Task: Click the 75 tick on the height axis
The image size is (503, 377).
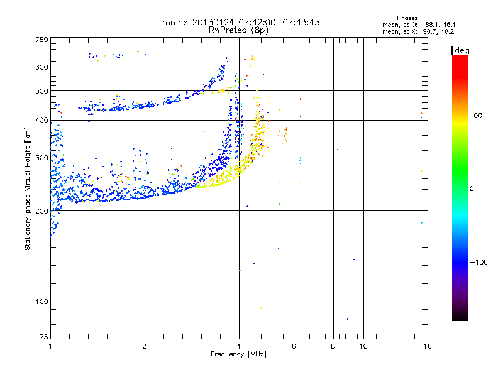Action: pyautogui.click(x=44, y=337)
